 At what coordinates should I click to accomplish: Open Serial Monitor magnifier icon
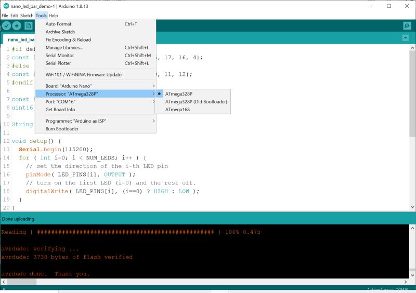pos(407,26)
